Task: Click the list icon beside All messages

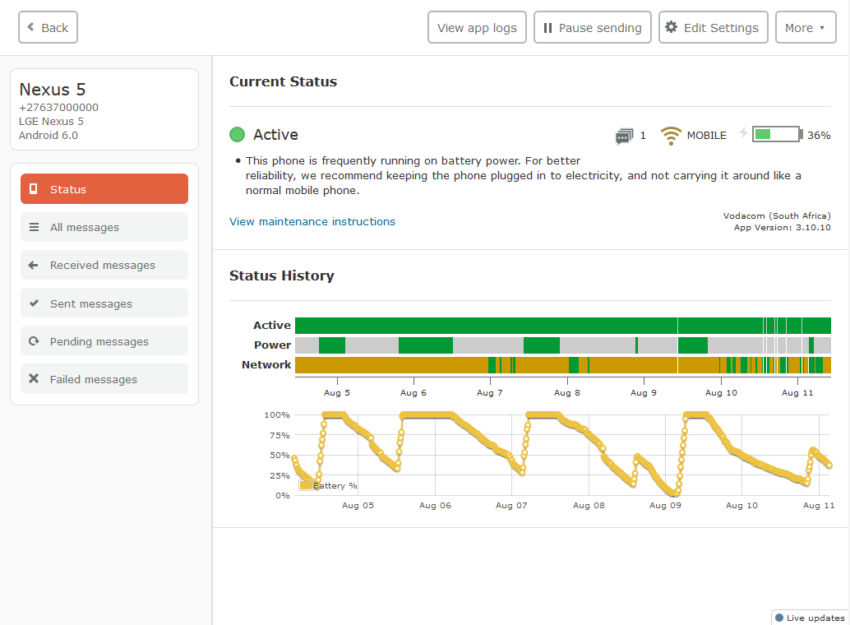Action: tap(34, 227)
